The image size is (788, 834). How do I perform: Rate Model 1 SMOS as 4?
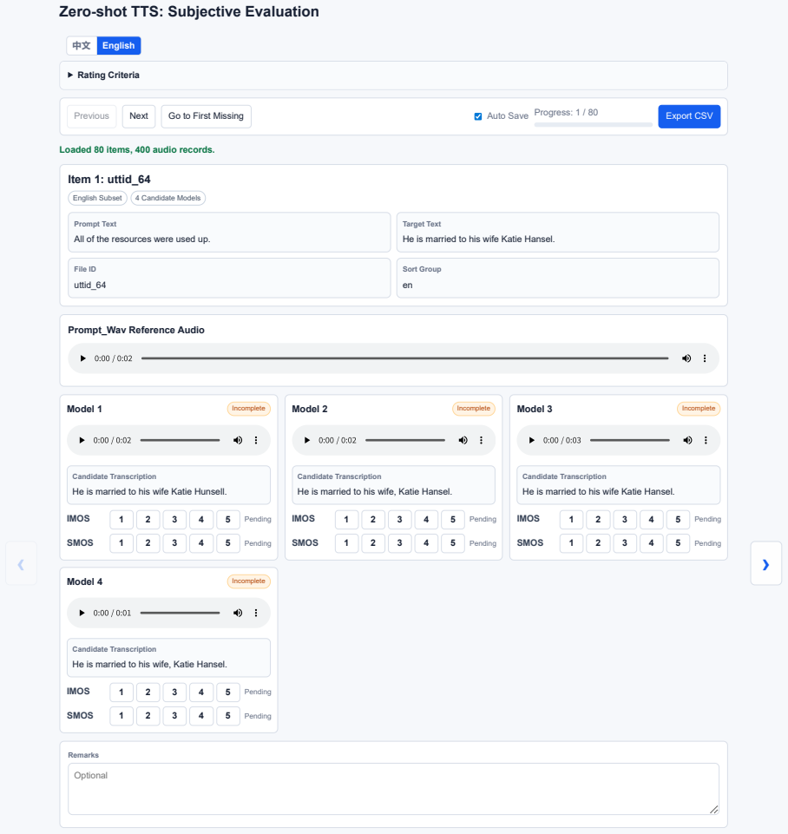click(x=201, y=543)
